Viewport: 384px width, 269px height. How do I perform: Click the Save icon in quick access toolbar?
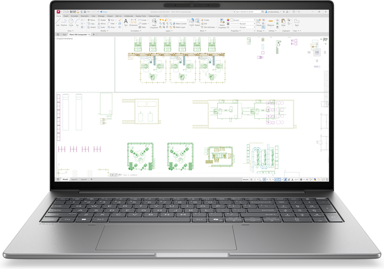point(71,12)
